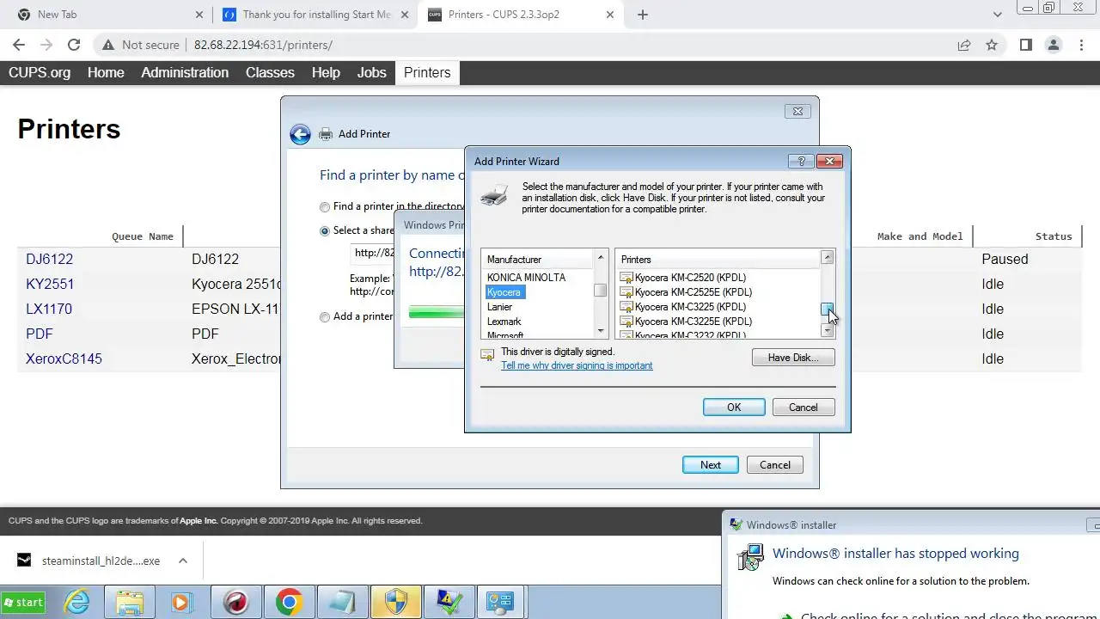
Task: Open the Classes menu item
Action: [x=270, y=73]
